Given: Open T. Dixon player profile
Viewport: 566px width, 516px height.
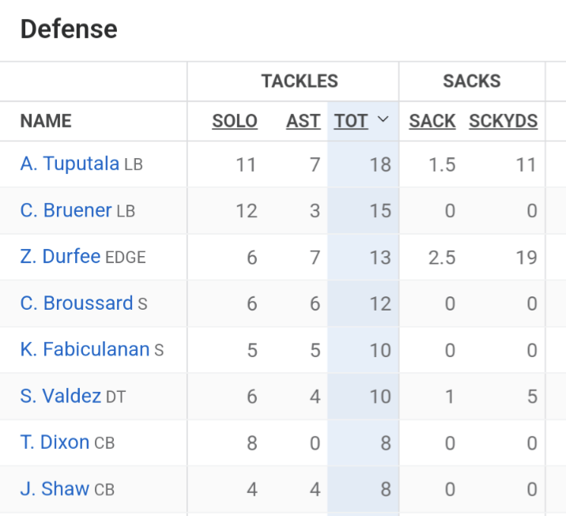Looking at the screenshot, I should coord(55,443).
